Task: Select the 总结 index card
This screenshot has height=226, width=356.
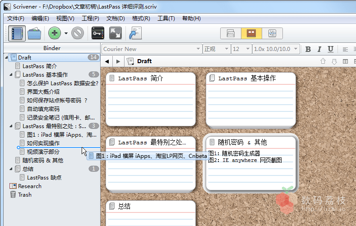Action: (x=151, y=213)
